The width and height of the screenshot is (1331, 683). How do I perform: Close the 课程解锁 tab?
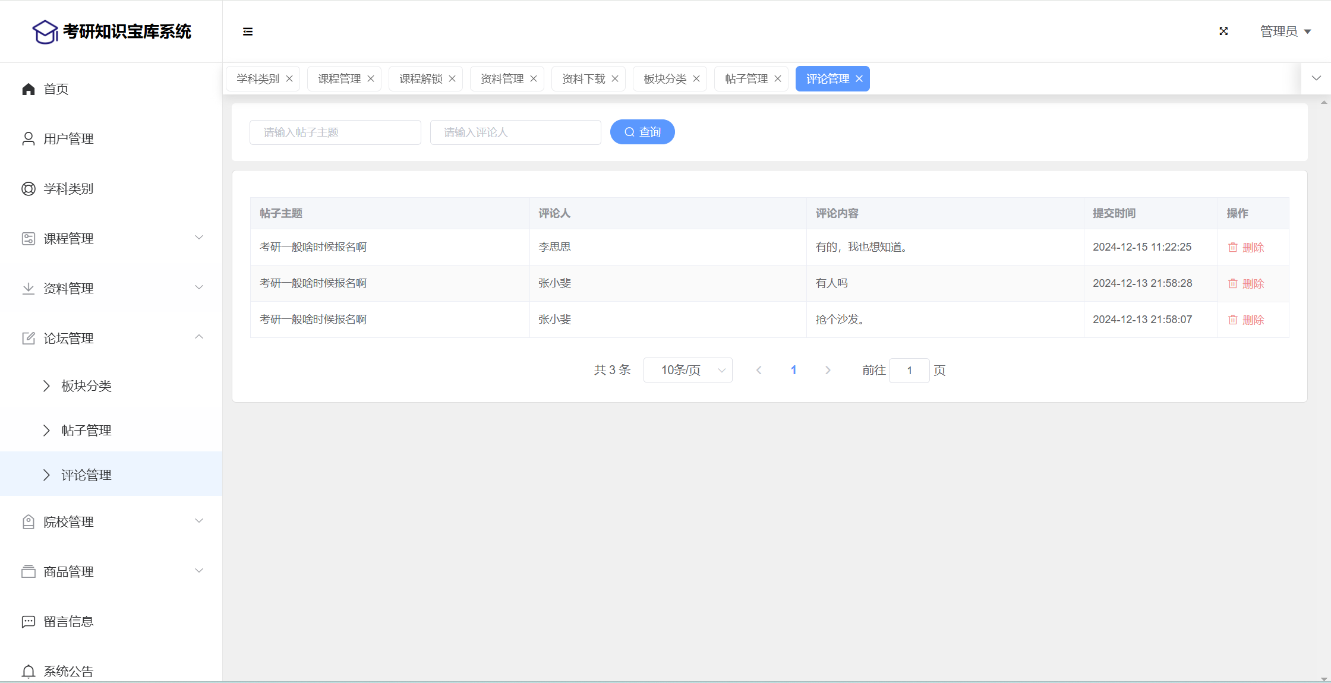(x=452, y=79)
